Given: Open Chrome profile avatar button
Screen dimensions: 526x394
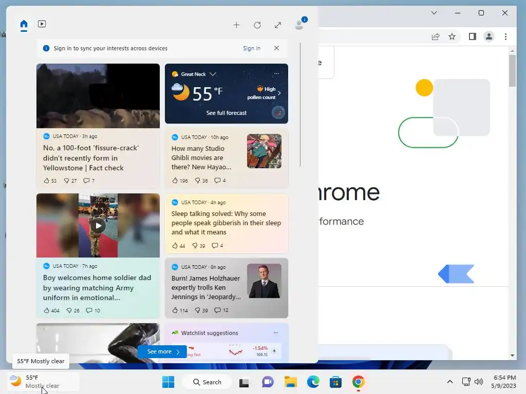Looking at the screenshot, I should [489, 36].
